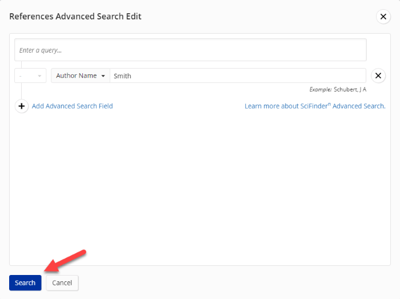Click the 'Enter a query' text box

pos(190,50)
